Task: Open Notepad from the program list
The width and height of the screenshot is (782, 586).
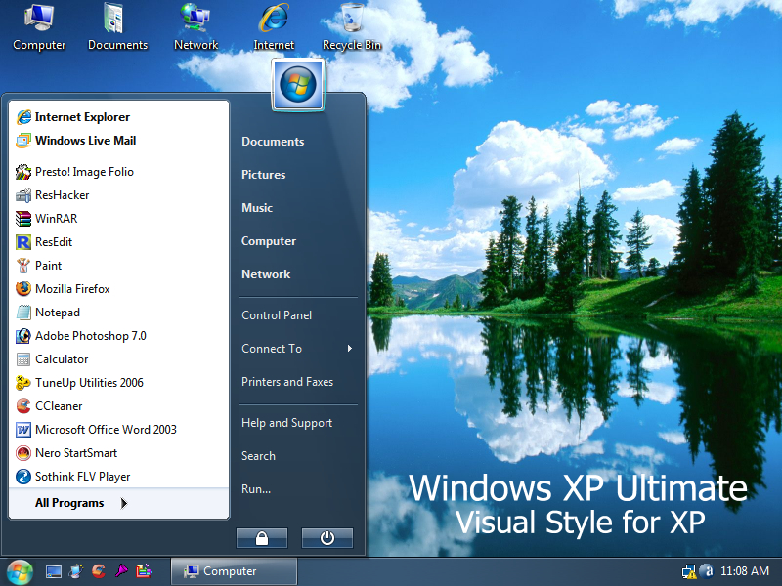Action: (118, 313)
